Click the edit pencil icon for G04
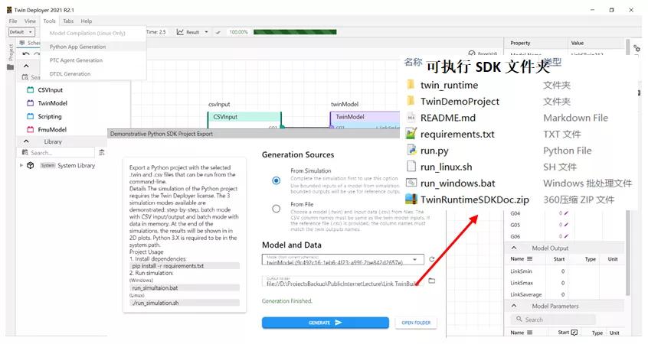 pos(566,213)
